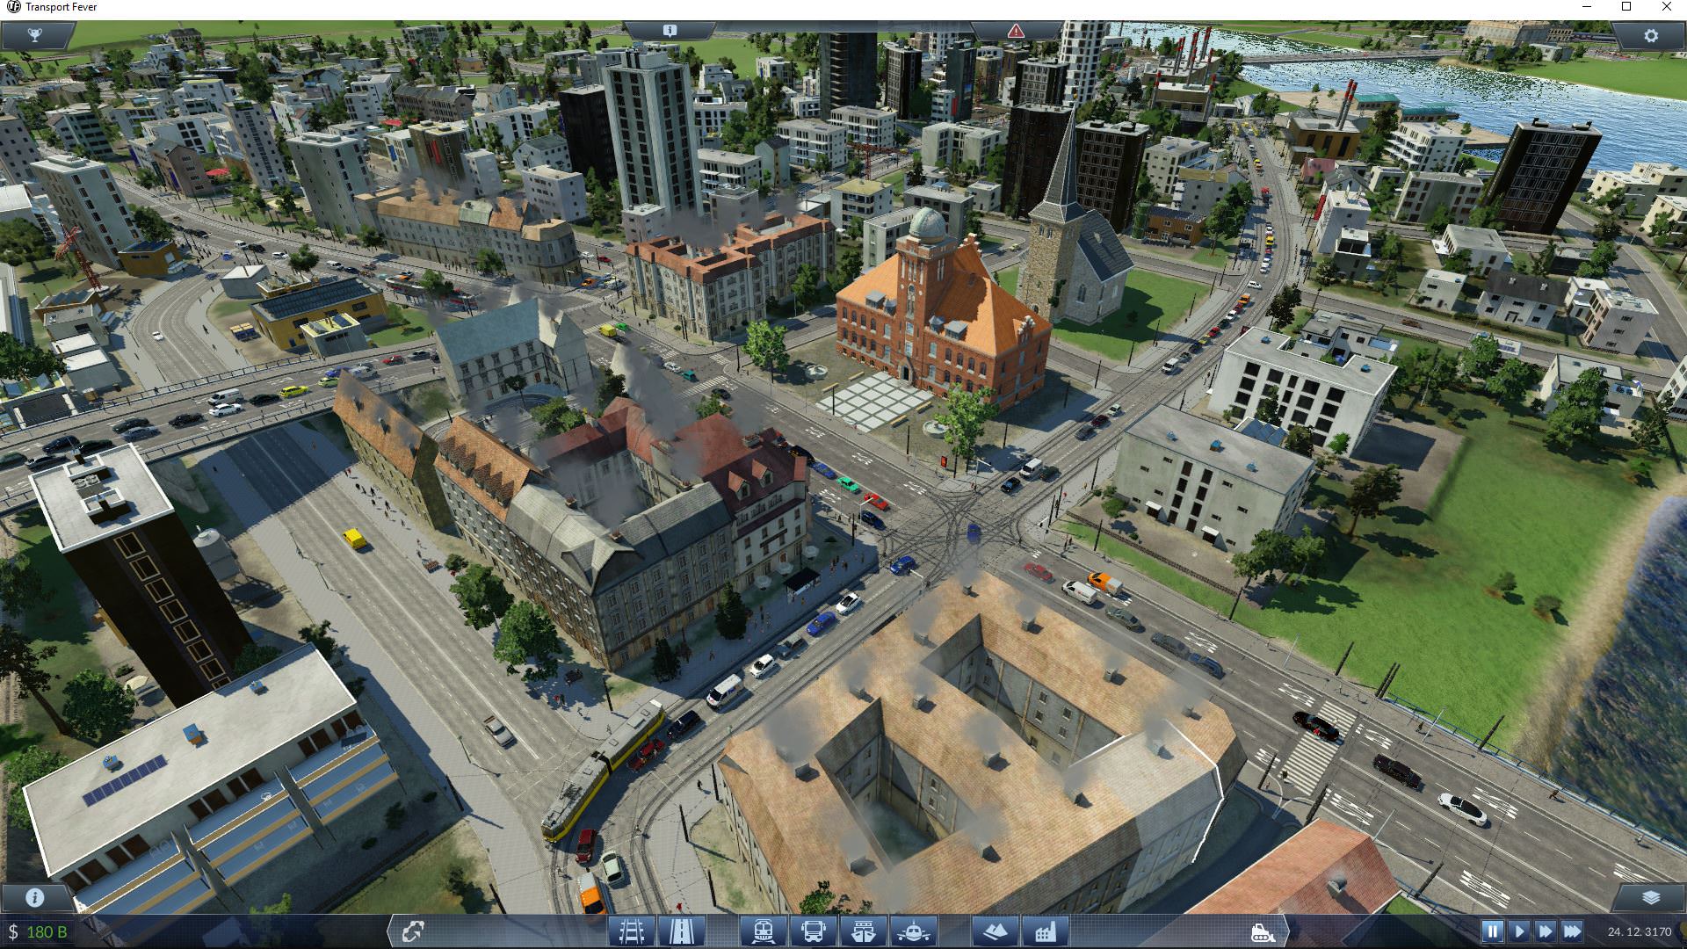Show the top info notifications tab
Viewport: 1687px width, 949px height.
point(670,31)
